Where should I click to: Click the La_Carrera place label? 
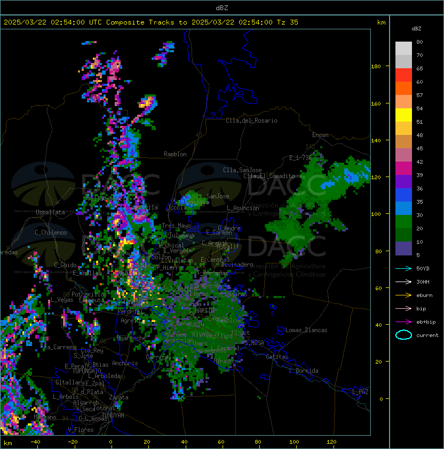[60, 347]
